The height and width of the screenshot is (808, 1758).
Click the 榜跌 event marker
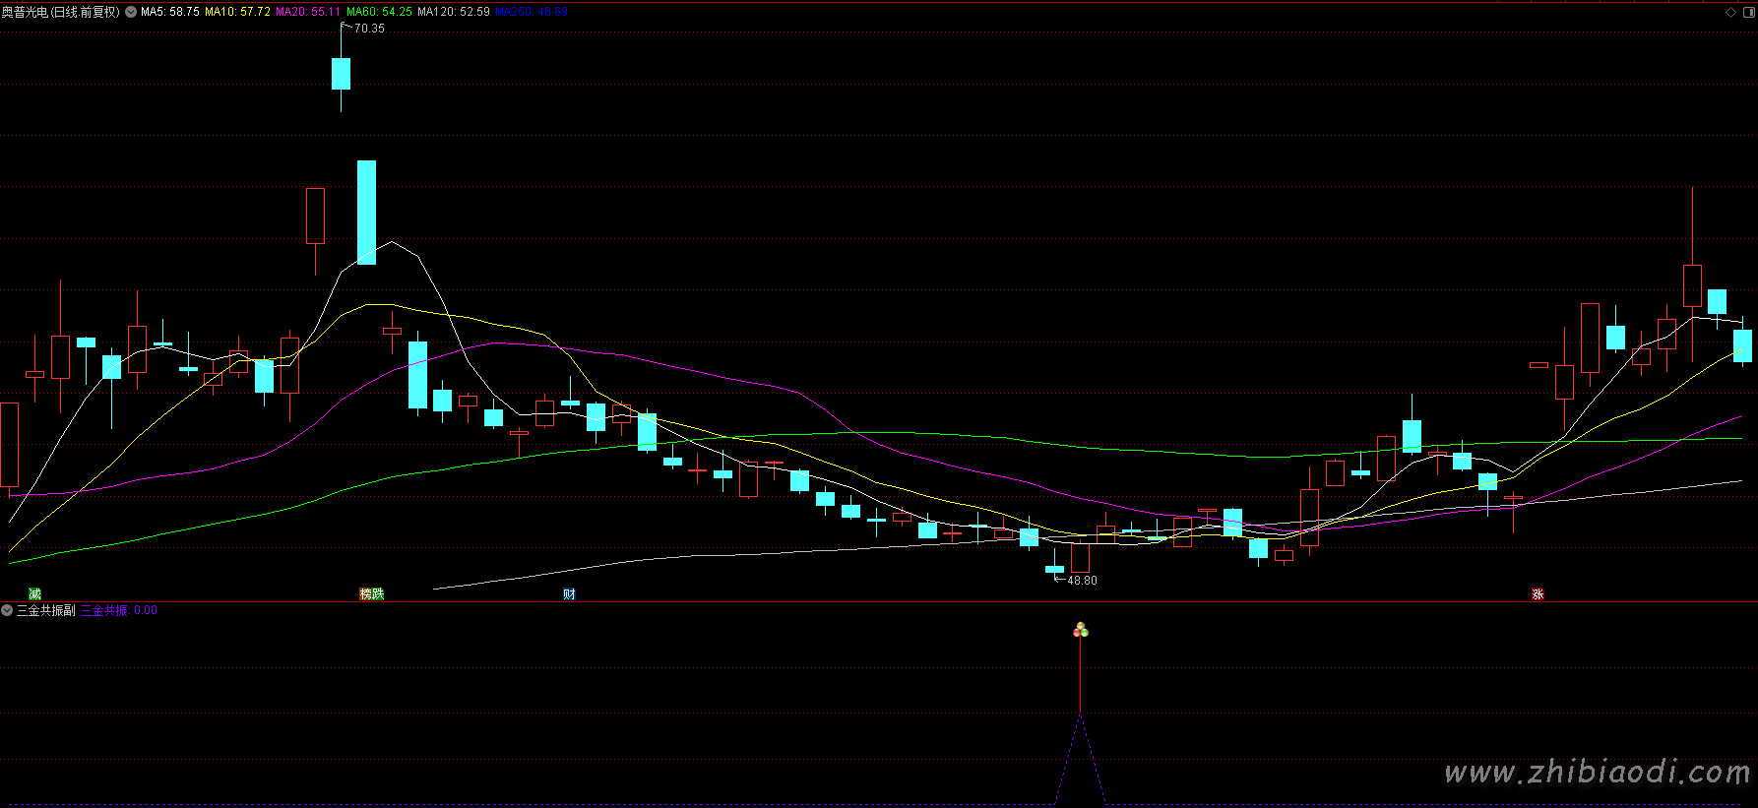coord(371,594)
